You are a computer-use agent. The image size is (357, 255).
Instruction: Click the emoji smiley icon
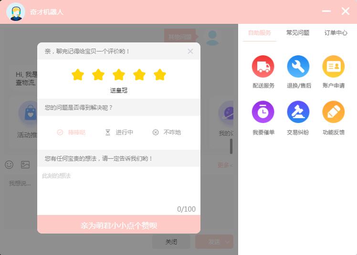[9, 164]
